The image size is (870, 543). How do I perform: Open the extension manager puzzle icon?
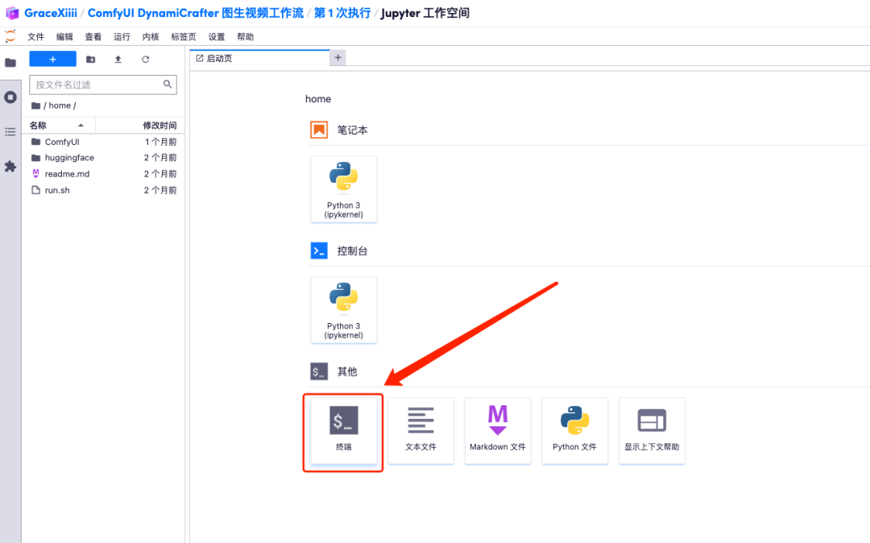coord(10,167)
